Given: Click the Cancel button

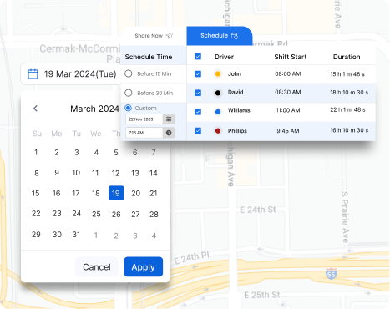Looking at the screenshot, I should 97,266.
